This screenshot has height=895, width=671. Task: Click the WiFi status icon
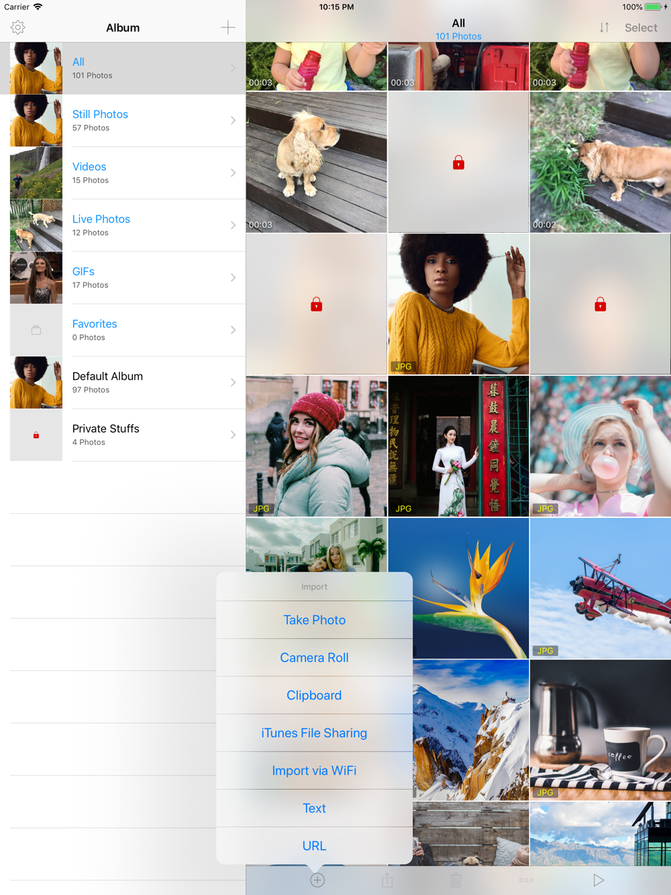coord(38,7)
